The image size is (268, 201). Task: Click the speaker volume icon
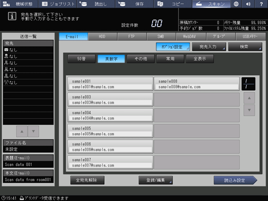coord(248,4)
